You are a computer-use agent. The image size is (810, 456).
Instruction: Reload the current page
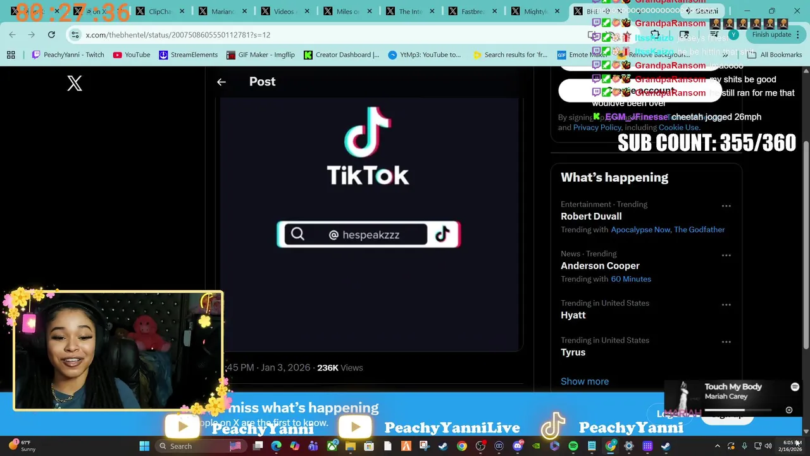click(51, 35)
